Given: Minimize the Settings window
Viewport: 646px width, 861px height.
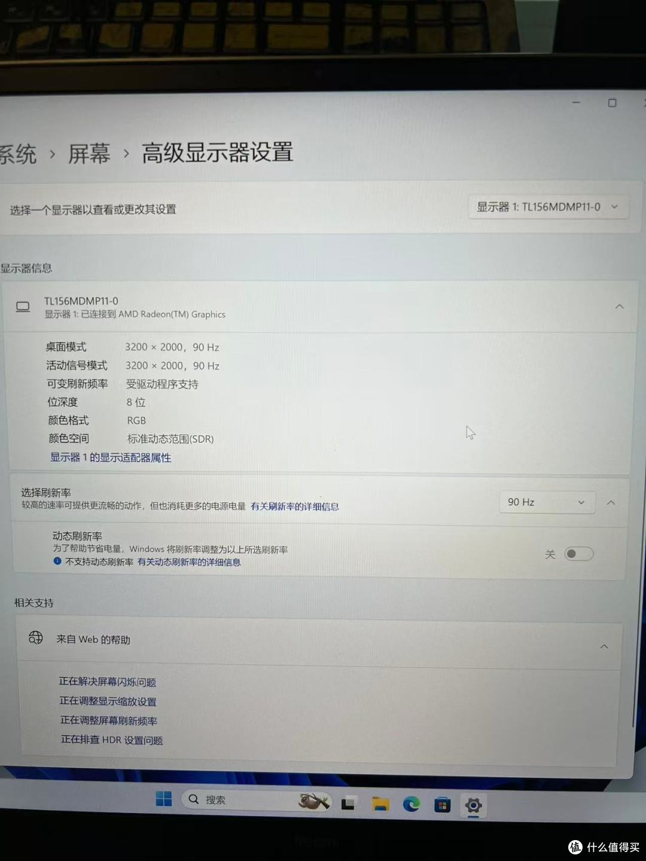Looking at the screenshot, I should pyautogui.click(x=576, y=103).
